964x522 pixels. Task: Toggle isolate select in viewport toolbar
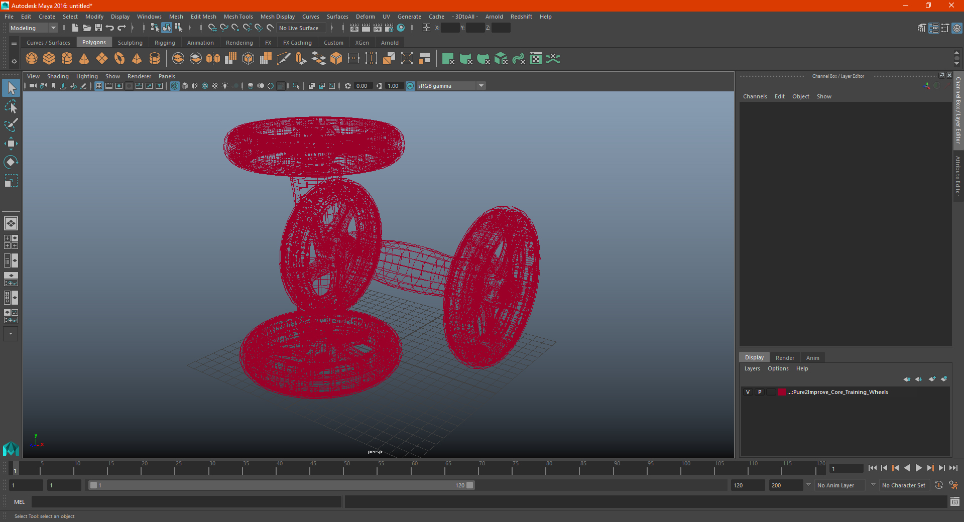(x=296, y=86)
